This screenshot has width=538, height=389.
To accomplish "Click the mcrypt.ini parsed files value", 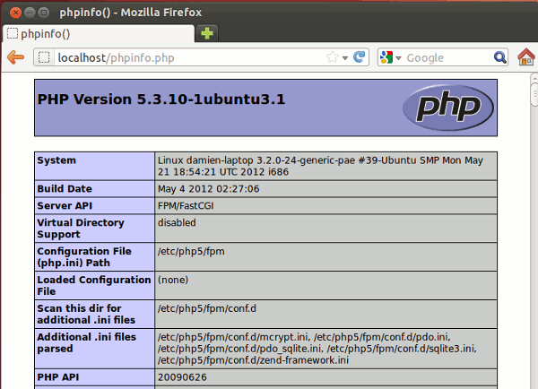I will 317,349.
